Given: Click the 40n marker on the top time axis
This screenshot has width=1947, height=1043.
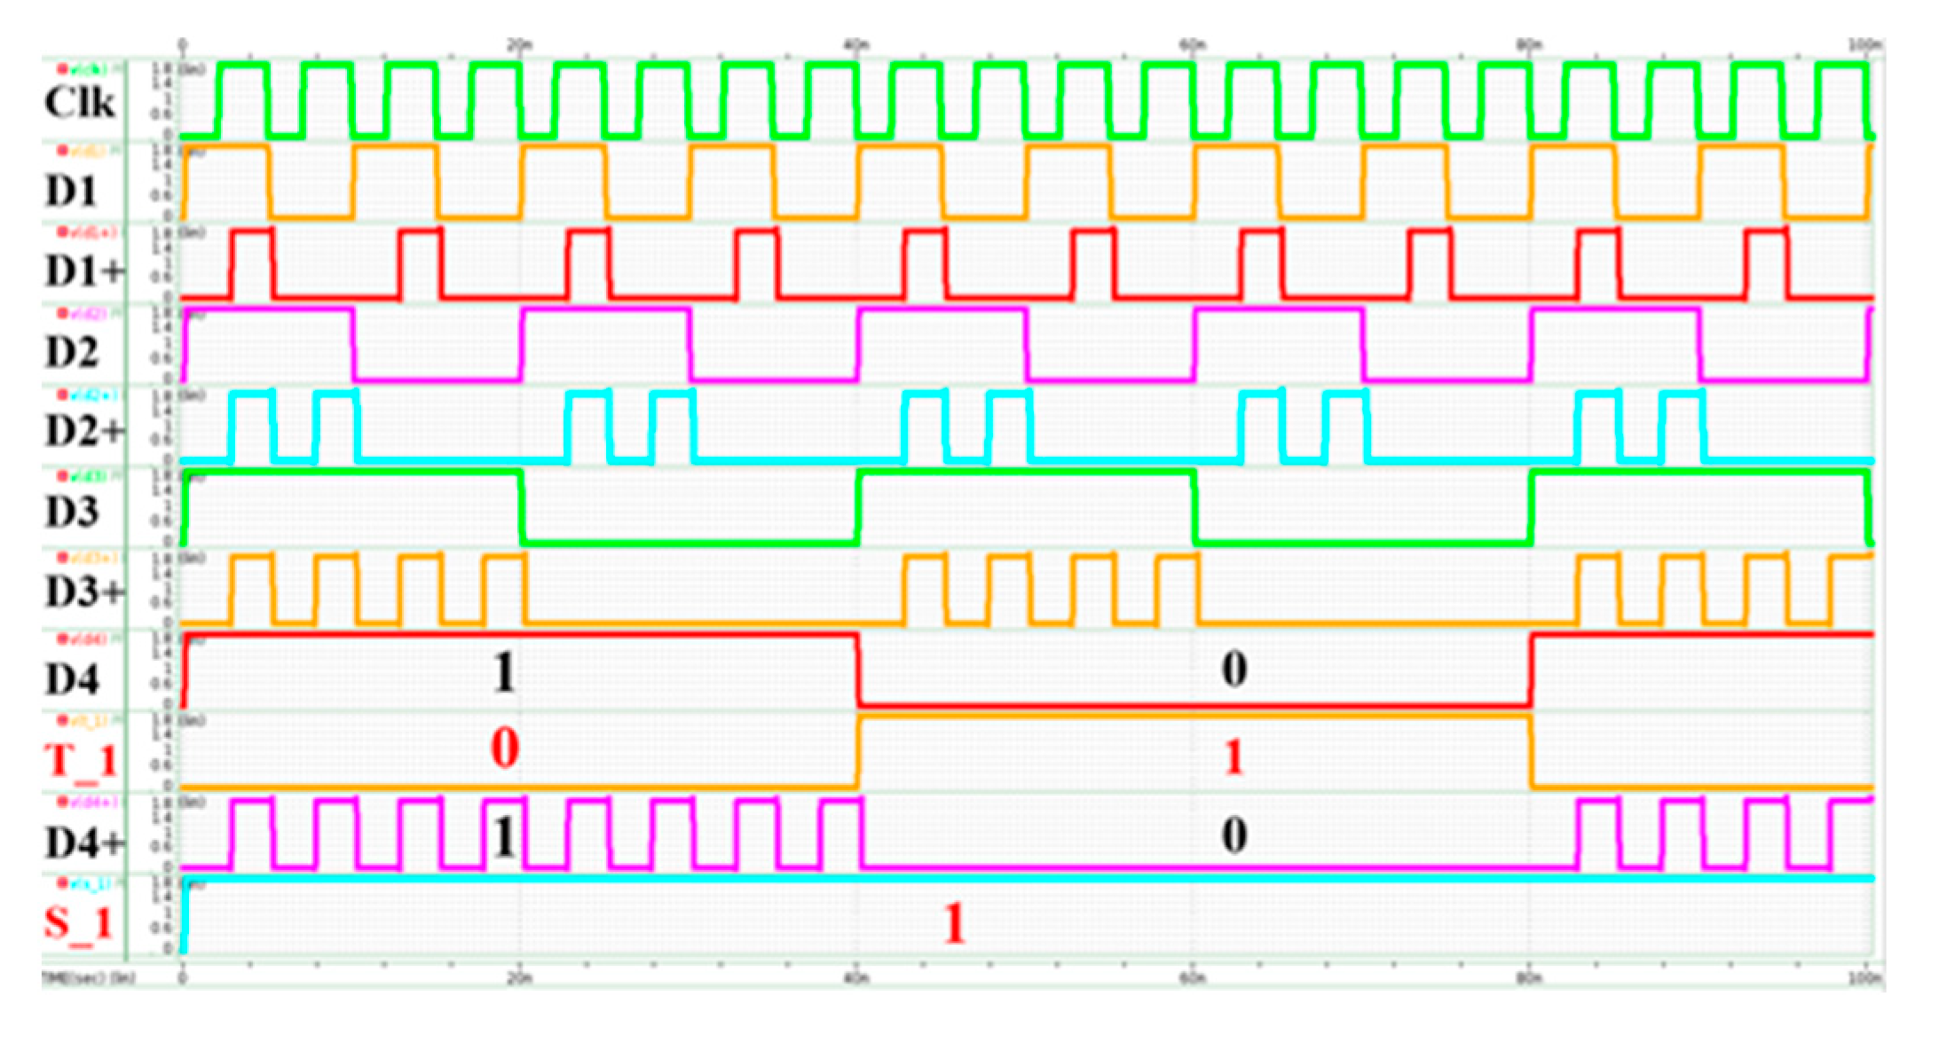Looking at the screenshot, I should [856, 44].
